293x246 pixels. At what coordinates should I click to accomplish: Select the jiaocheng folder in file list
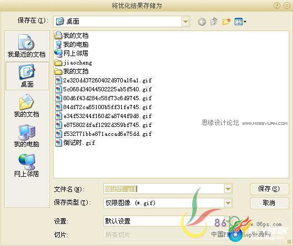[74, 62]
